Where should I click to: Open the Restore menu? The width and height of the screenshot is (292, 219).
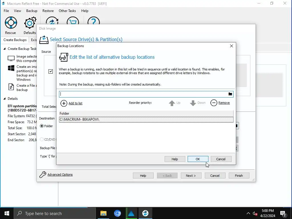click(x=48, y=11)
